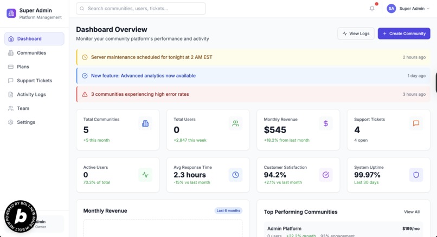Open Support Tickets in sidebar
The width and height of the screenshot is (437, 237).
click(34, 81)
